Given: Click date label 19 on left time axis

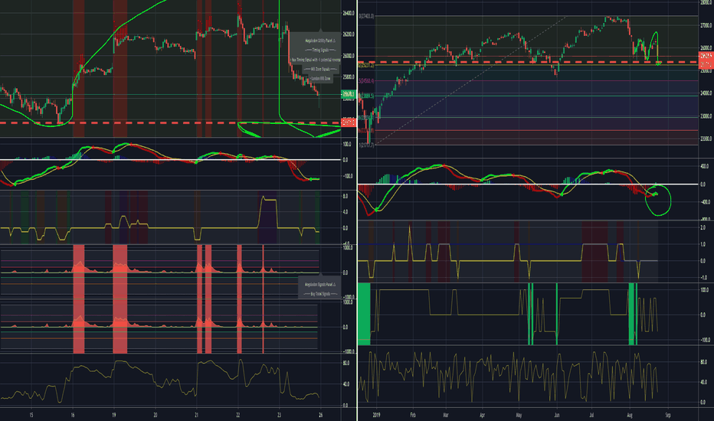Looking at the screenshot, I should (x=114, y=415).
